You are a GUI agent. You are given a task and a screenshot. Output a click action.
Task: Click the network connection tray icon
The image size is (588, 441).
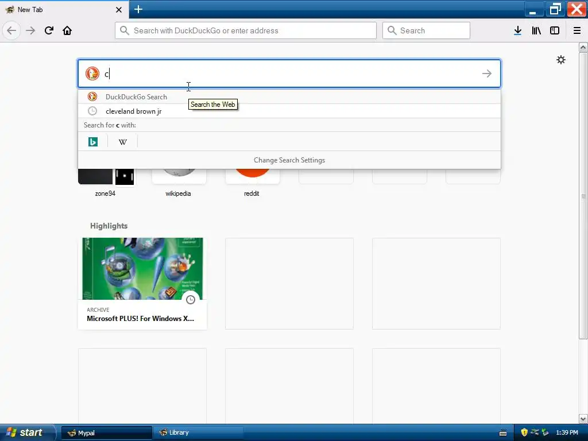pos(535,432)
